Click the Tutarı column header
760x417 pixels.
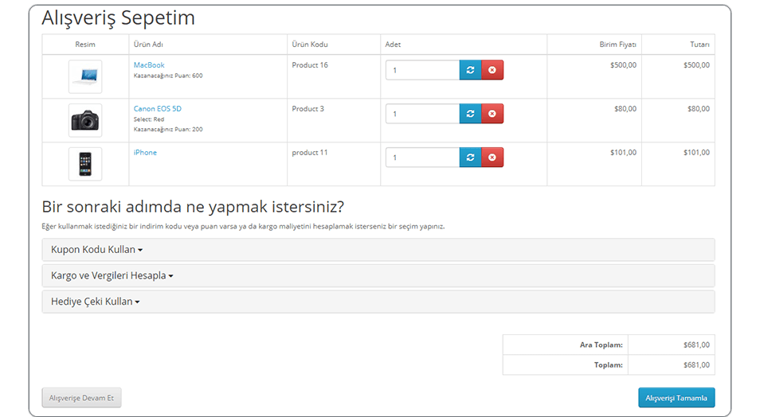click(x=699, y=44)
